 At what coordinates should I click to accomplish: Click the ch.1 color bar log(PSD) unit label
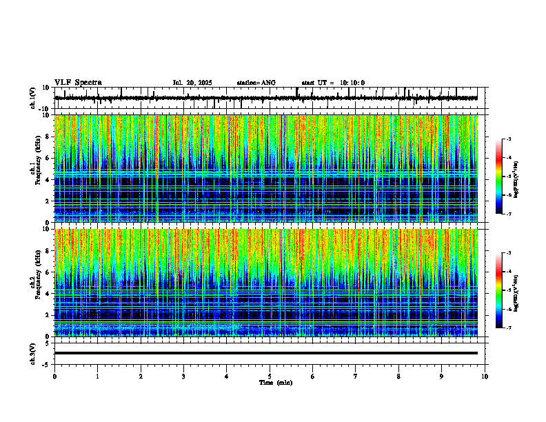point(516,180)
